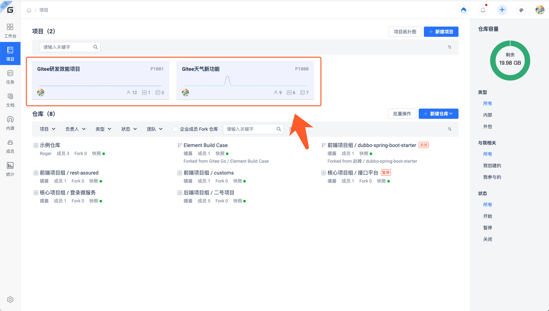
Task: Open the user avatar menu in header
Action: click(x=540, y=10)
